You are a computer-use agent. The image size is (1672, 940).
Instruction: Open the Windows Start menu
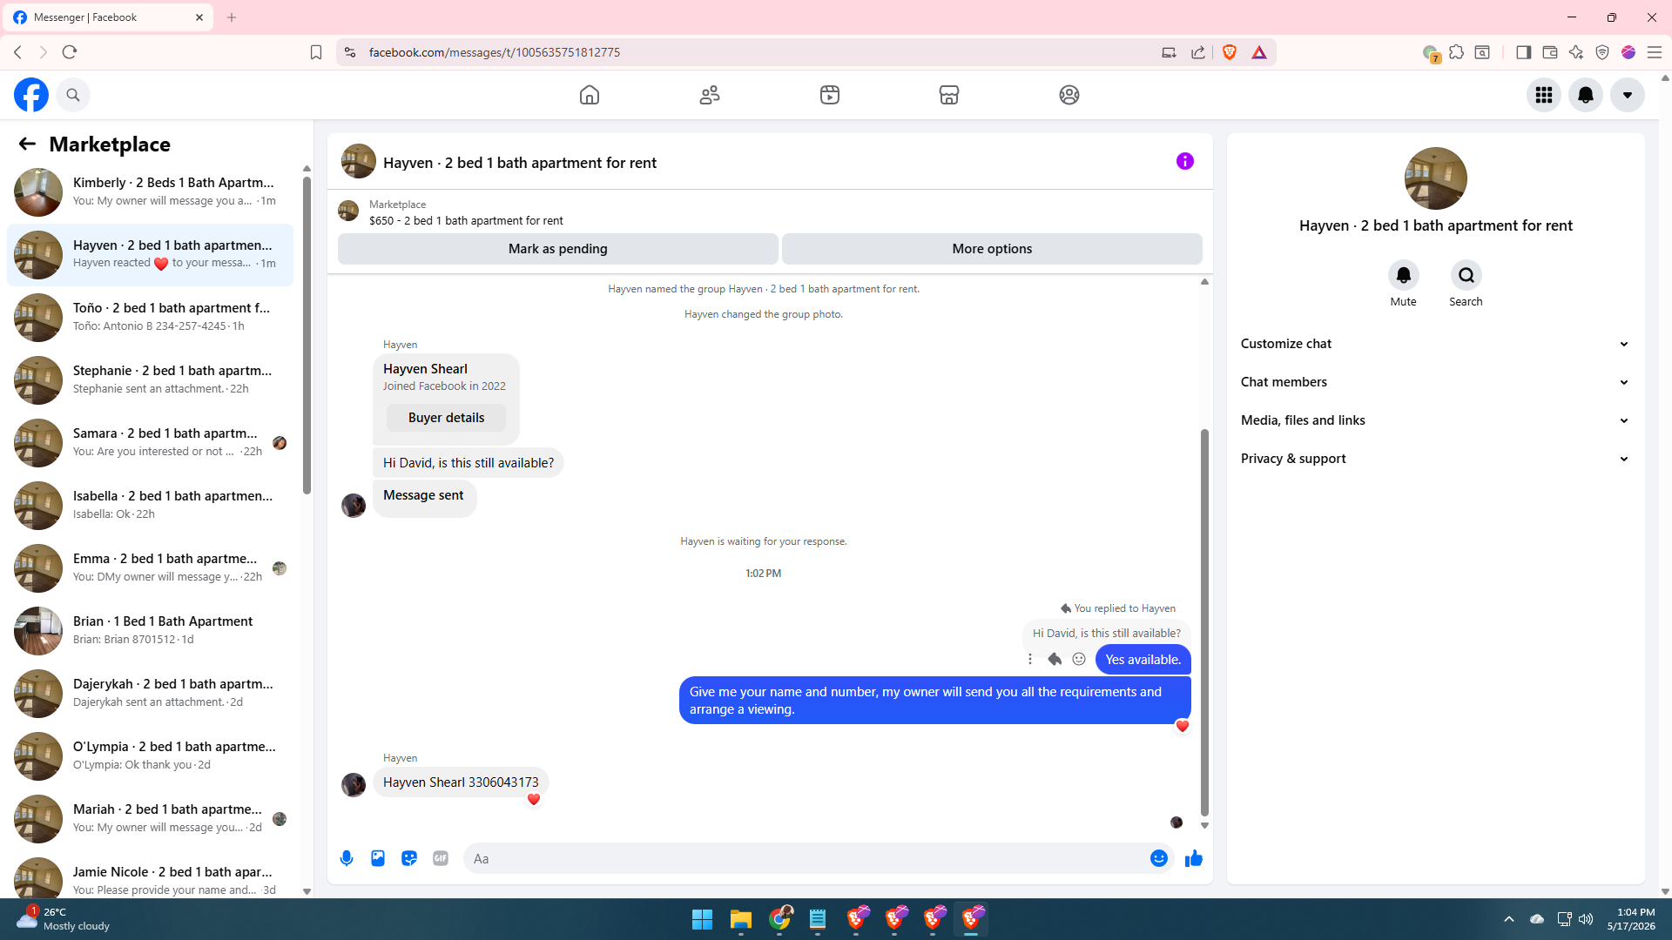coord(702,919)
